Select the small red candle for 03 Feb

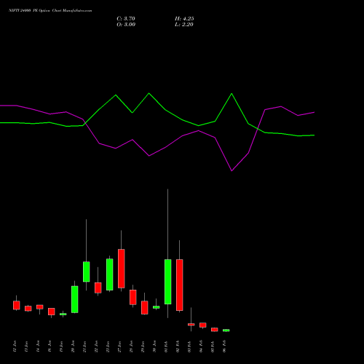[x=191, y=325]
